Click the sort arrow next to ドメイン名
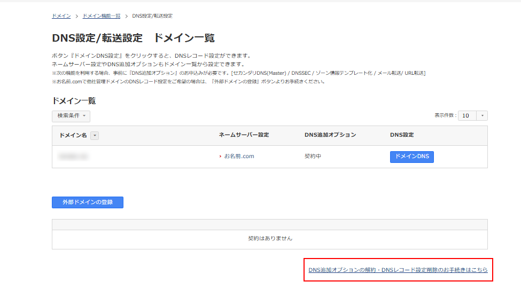The height and width of the screenshot is (305, 521). coord(95,136)
